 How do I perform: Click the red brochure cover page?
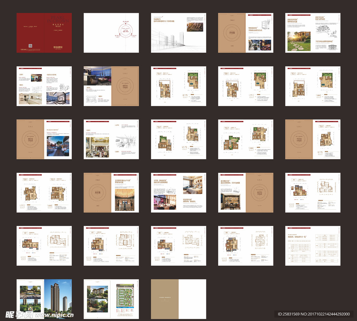pos(44,33)
